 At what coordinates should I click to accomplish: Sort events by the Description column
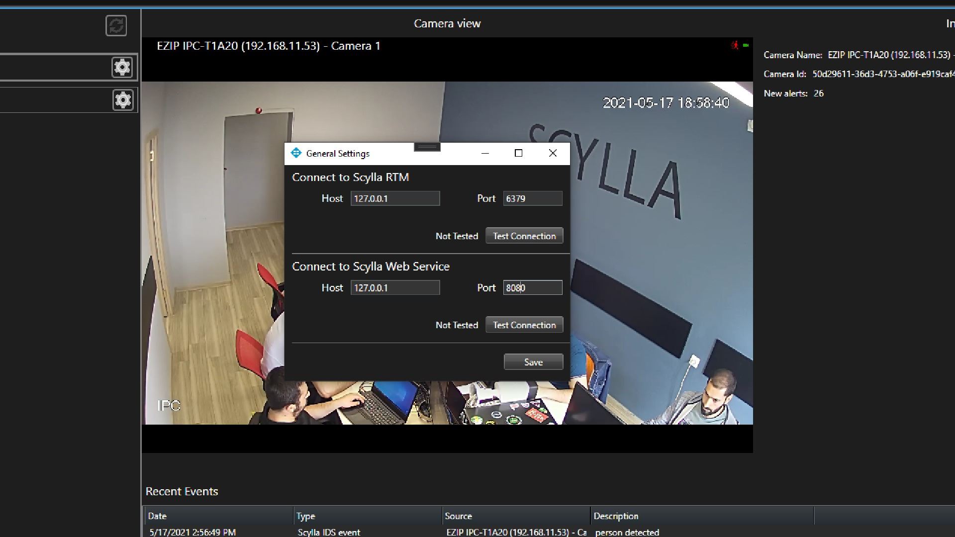[x=702, y=516]
